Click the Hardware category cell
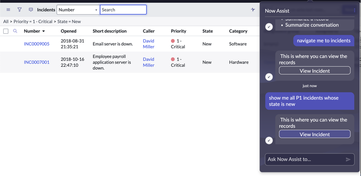 pyautogui.click(x=239, y=62)
